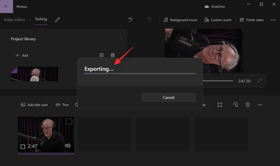Open the Trim tool
280x166 pixels.
(x=62, y=105)
